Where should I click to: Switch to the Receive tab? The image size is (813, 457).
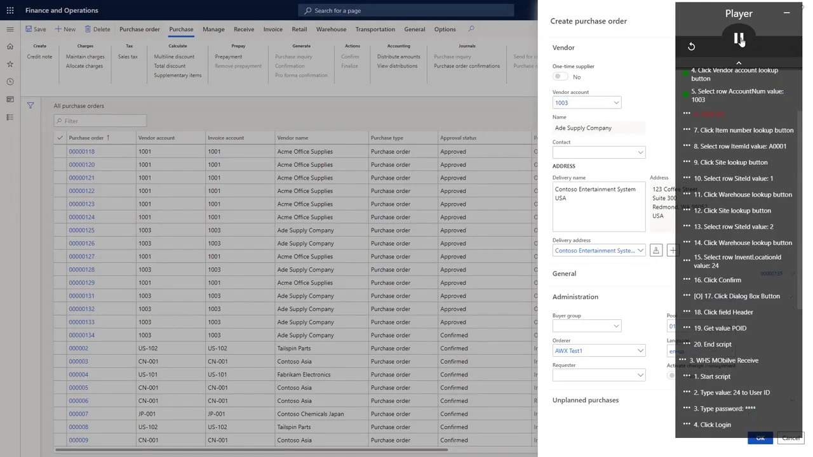[244, 29]
